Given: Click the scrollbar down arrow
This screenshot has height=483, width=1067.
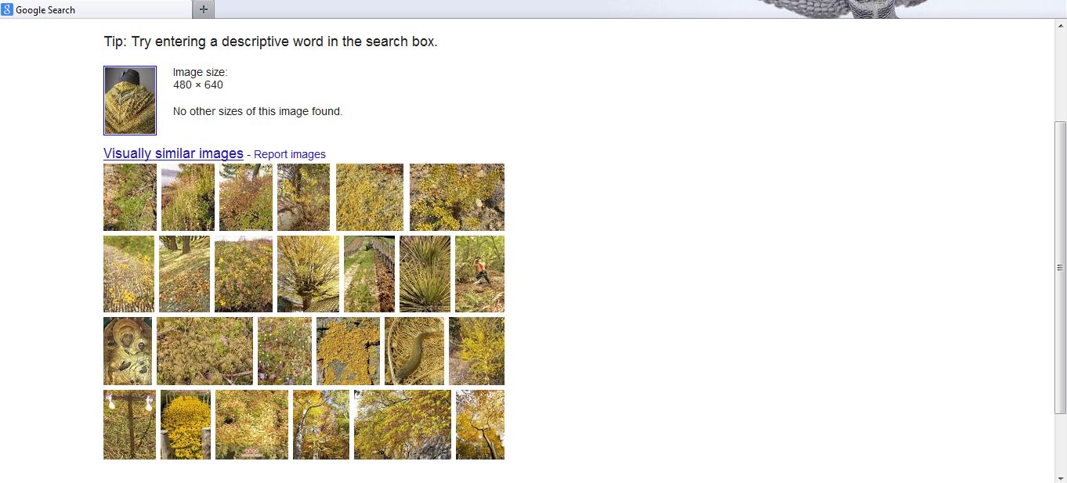Looking at the screenshot, I should point(1061,477).
